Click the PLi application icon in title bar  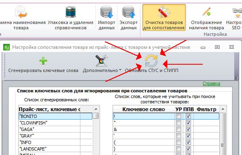pos(7,47)
